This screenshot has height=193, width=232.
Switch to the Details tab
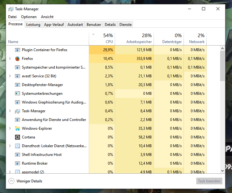tap(110, 25)
